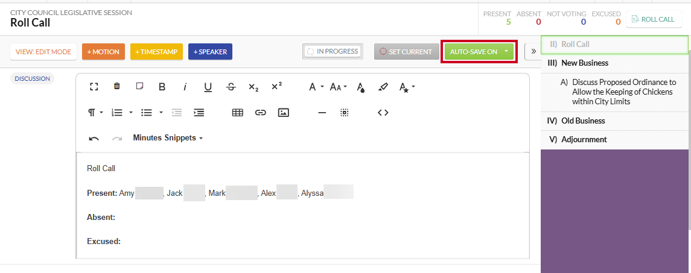Viewport: 691px width, 273px height.
Task: Insert an ordered numbered list
Action: 117,113
